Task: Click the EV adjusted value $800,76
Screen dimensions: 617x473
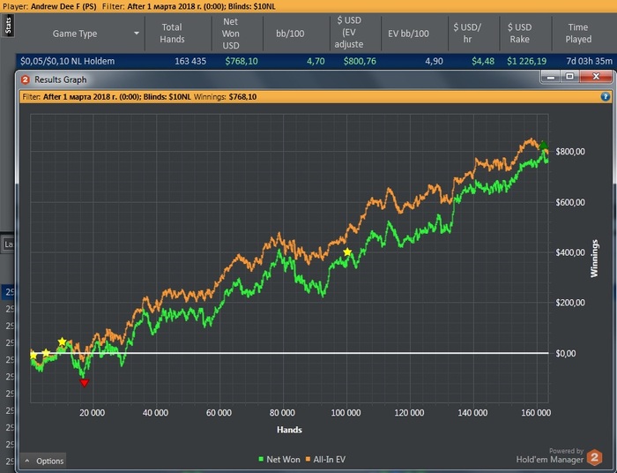Action: point(360,62)
